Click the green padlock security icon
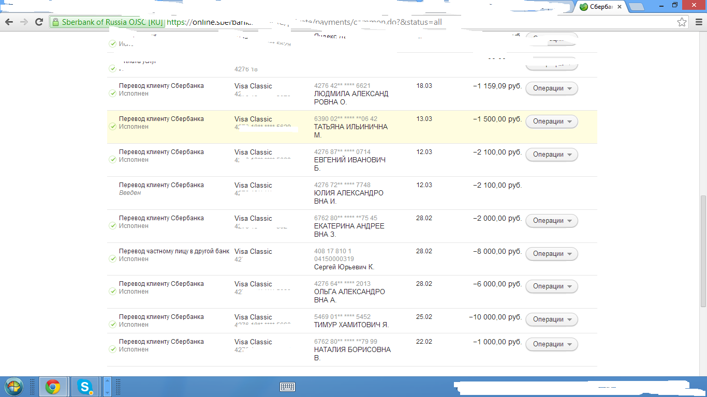This screenshot has width=707, height=397. point(55,22)
